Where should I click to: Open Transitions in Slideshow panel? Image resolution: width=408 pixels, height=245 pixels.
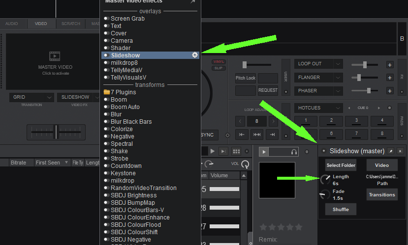[x=382, y=194]
